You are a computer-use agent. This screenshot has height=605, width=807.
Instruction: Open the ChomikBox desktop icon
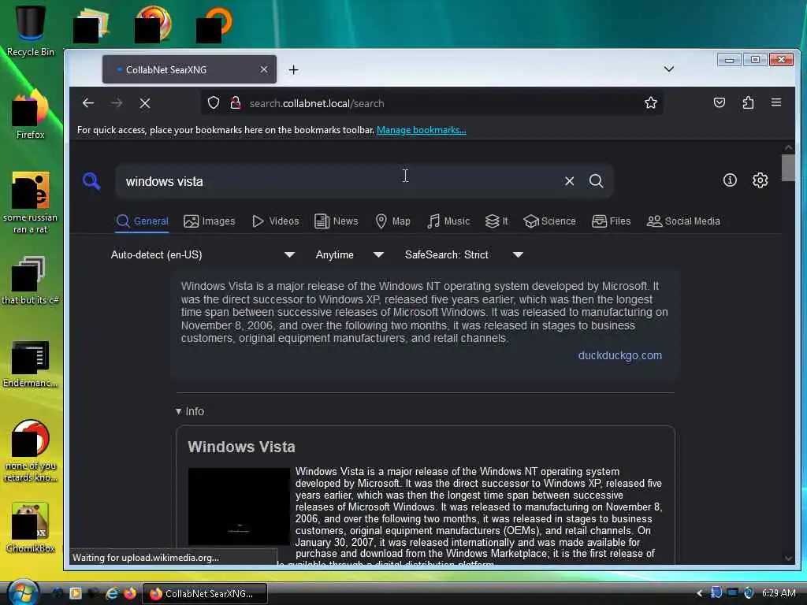(x=31, y=528)
